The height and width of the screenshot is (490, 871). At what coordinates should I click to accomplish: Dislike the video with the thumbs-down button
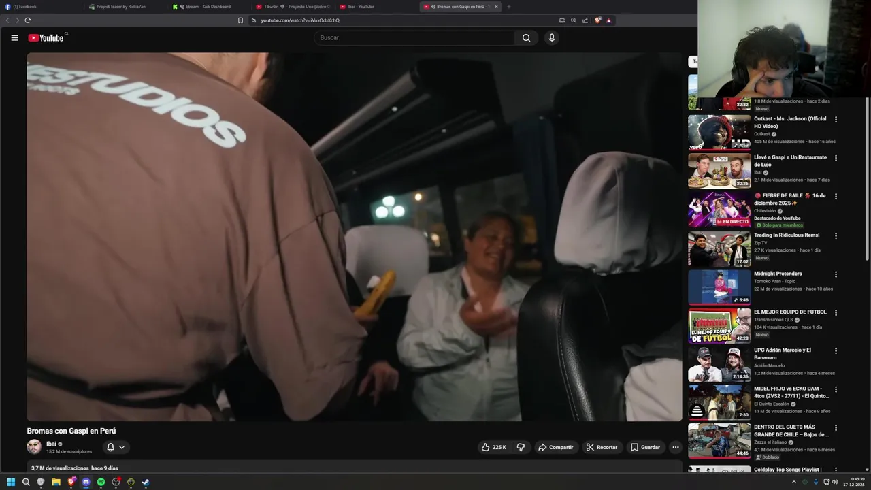click(x=521, y=447)
